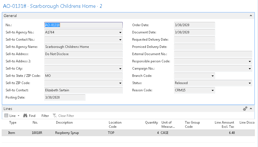Screen dimensions: 258x147
Task: Click the Posting Date field
Action: [65, 97]
